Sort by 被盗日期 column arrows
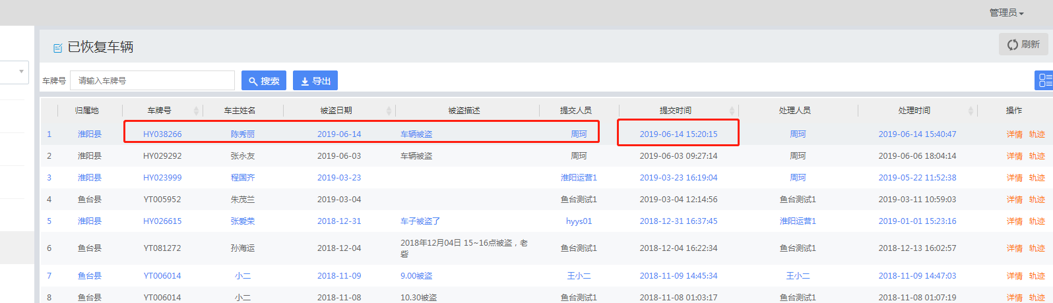Screen dimensions: 1053x303 [x=389, y=111]
